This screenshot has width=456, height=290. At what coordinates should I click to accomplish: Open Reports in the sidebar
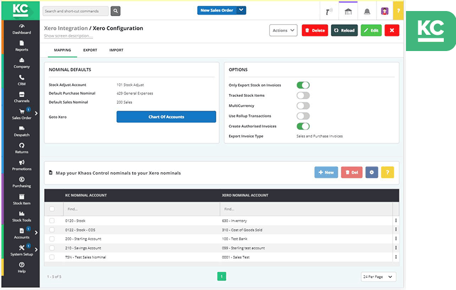pos(22,46)
